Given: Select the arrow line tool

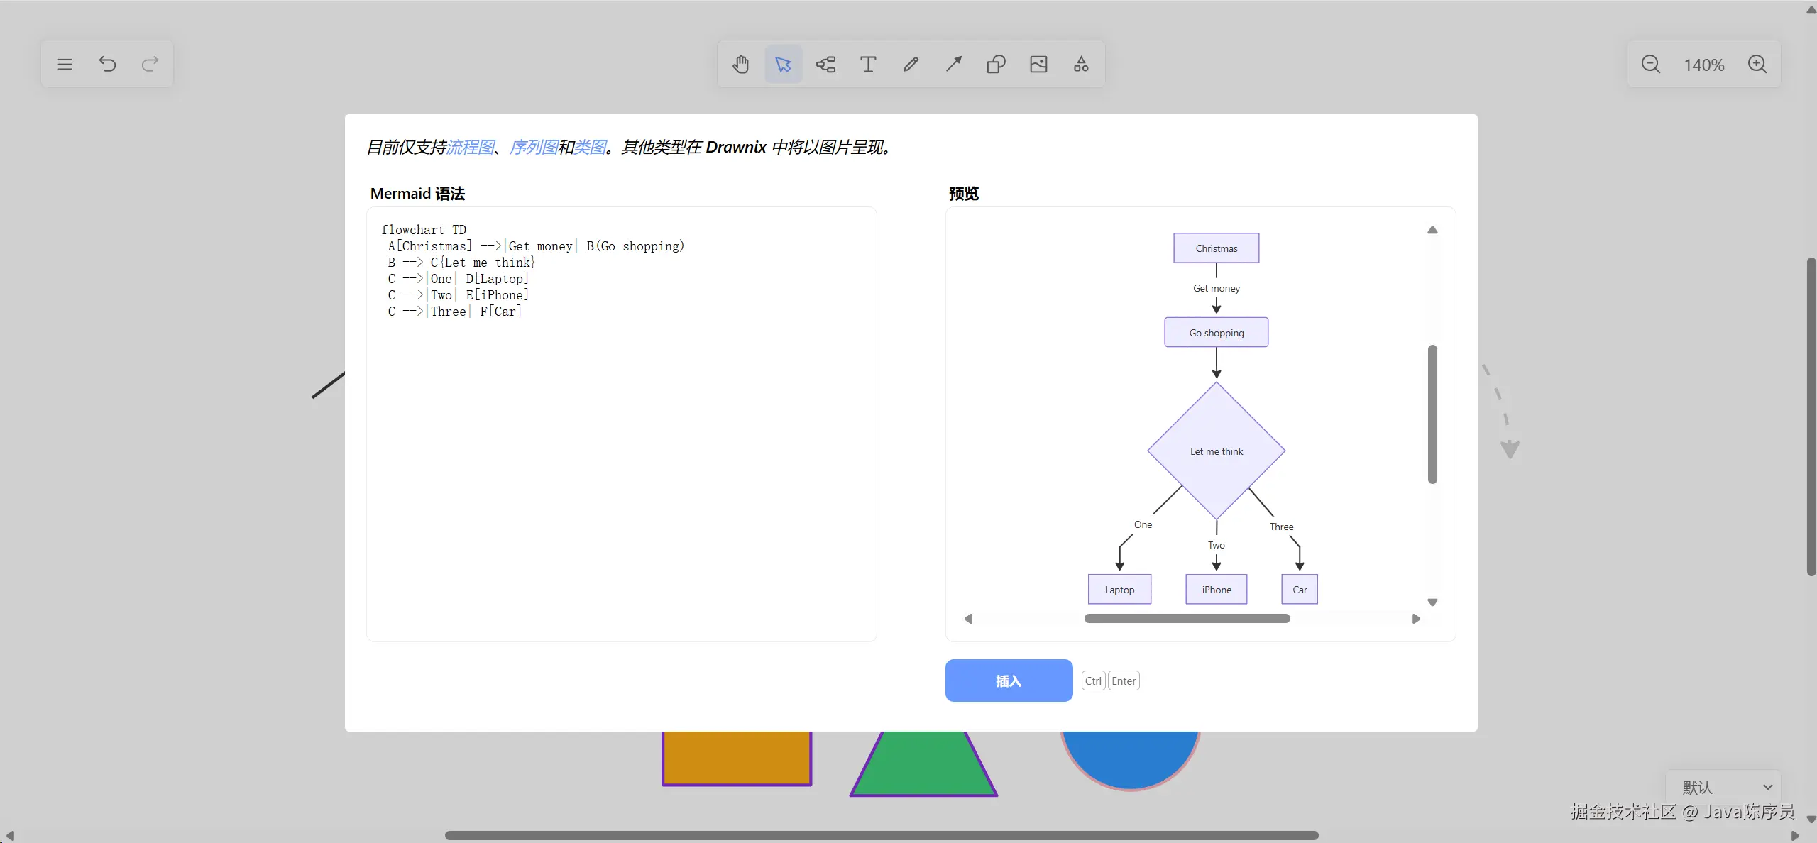Looking at the screenshot, I should [953, 65].
